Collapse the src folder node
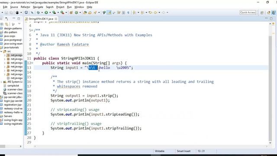Screen dimensions: 277x156 [x=1, y=51]
